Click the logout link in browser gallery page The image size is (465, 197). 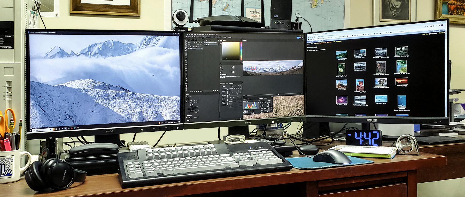click(x=437, y=31)
